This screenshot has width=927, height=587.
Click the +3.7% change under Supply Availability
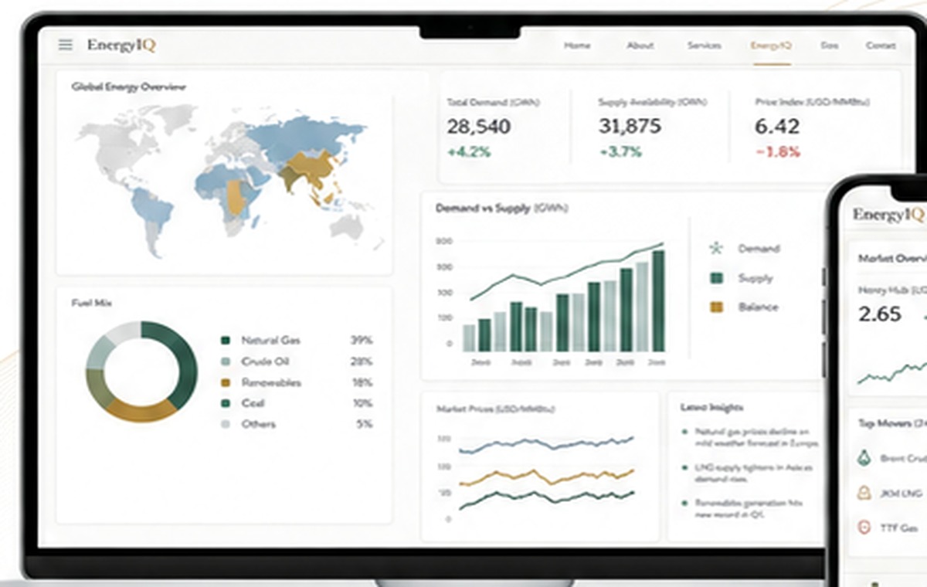(x=620, y=152)
